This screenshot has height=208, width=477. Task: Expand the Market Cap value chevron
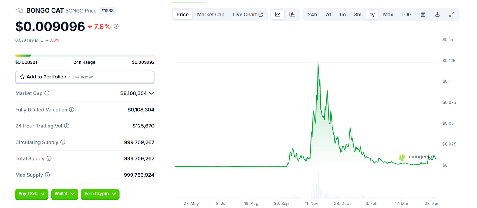151,93
